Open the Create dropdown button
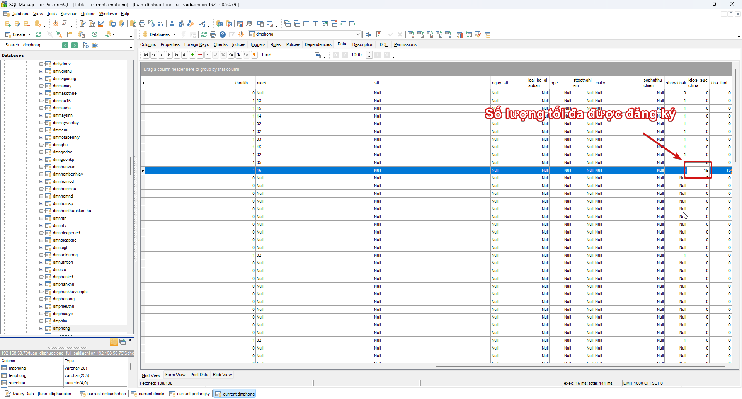The image size is (742, 399). 18,34
